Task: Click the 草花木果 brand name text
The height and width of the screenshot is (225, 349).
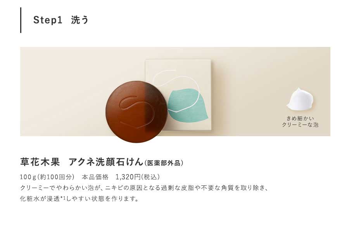Action: [40, 162]
